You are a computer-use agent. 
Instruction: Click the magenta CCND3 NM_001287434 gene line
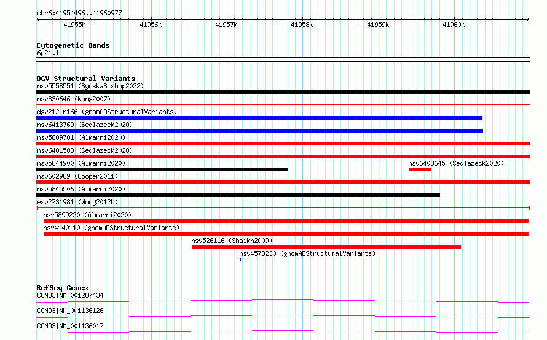[283, 301]
